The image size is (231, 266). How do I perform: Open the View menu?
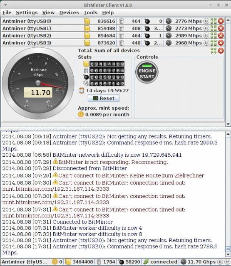(48, 12)
